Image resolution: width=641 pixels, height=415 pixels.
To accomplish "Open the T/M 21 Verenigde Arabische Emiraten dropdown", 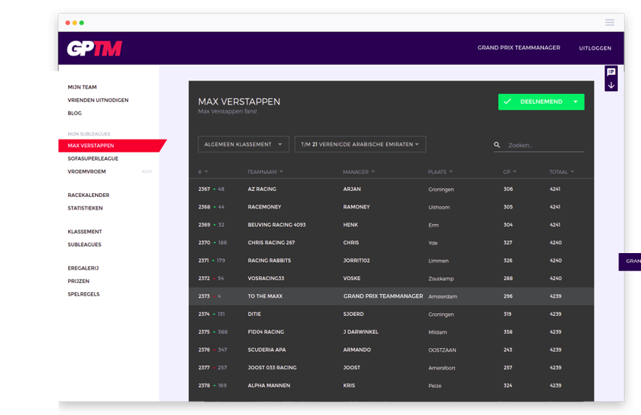I will coord(360,144).
